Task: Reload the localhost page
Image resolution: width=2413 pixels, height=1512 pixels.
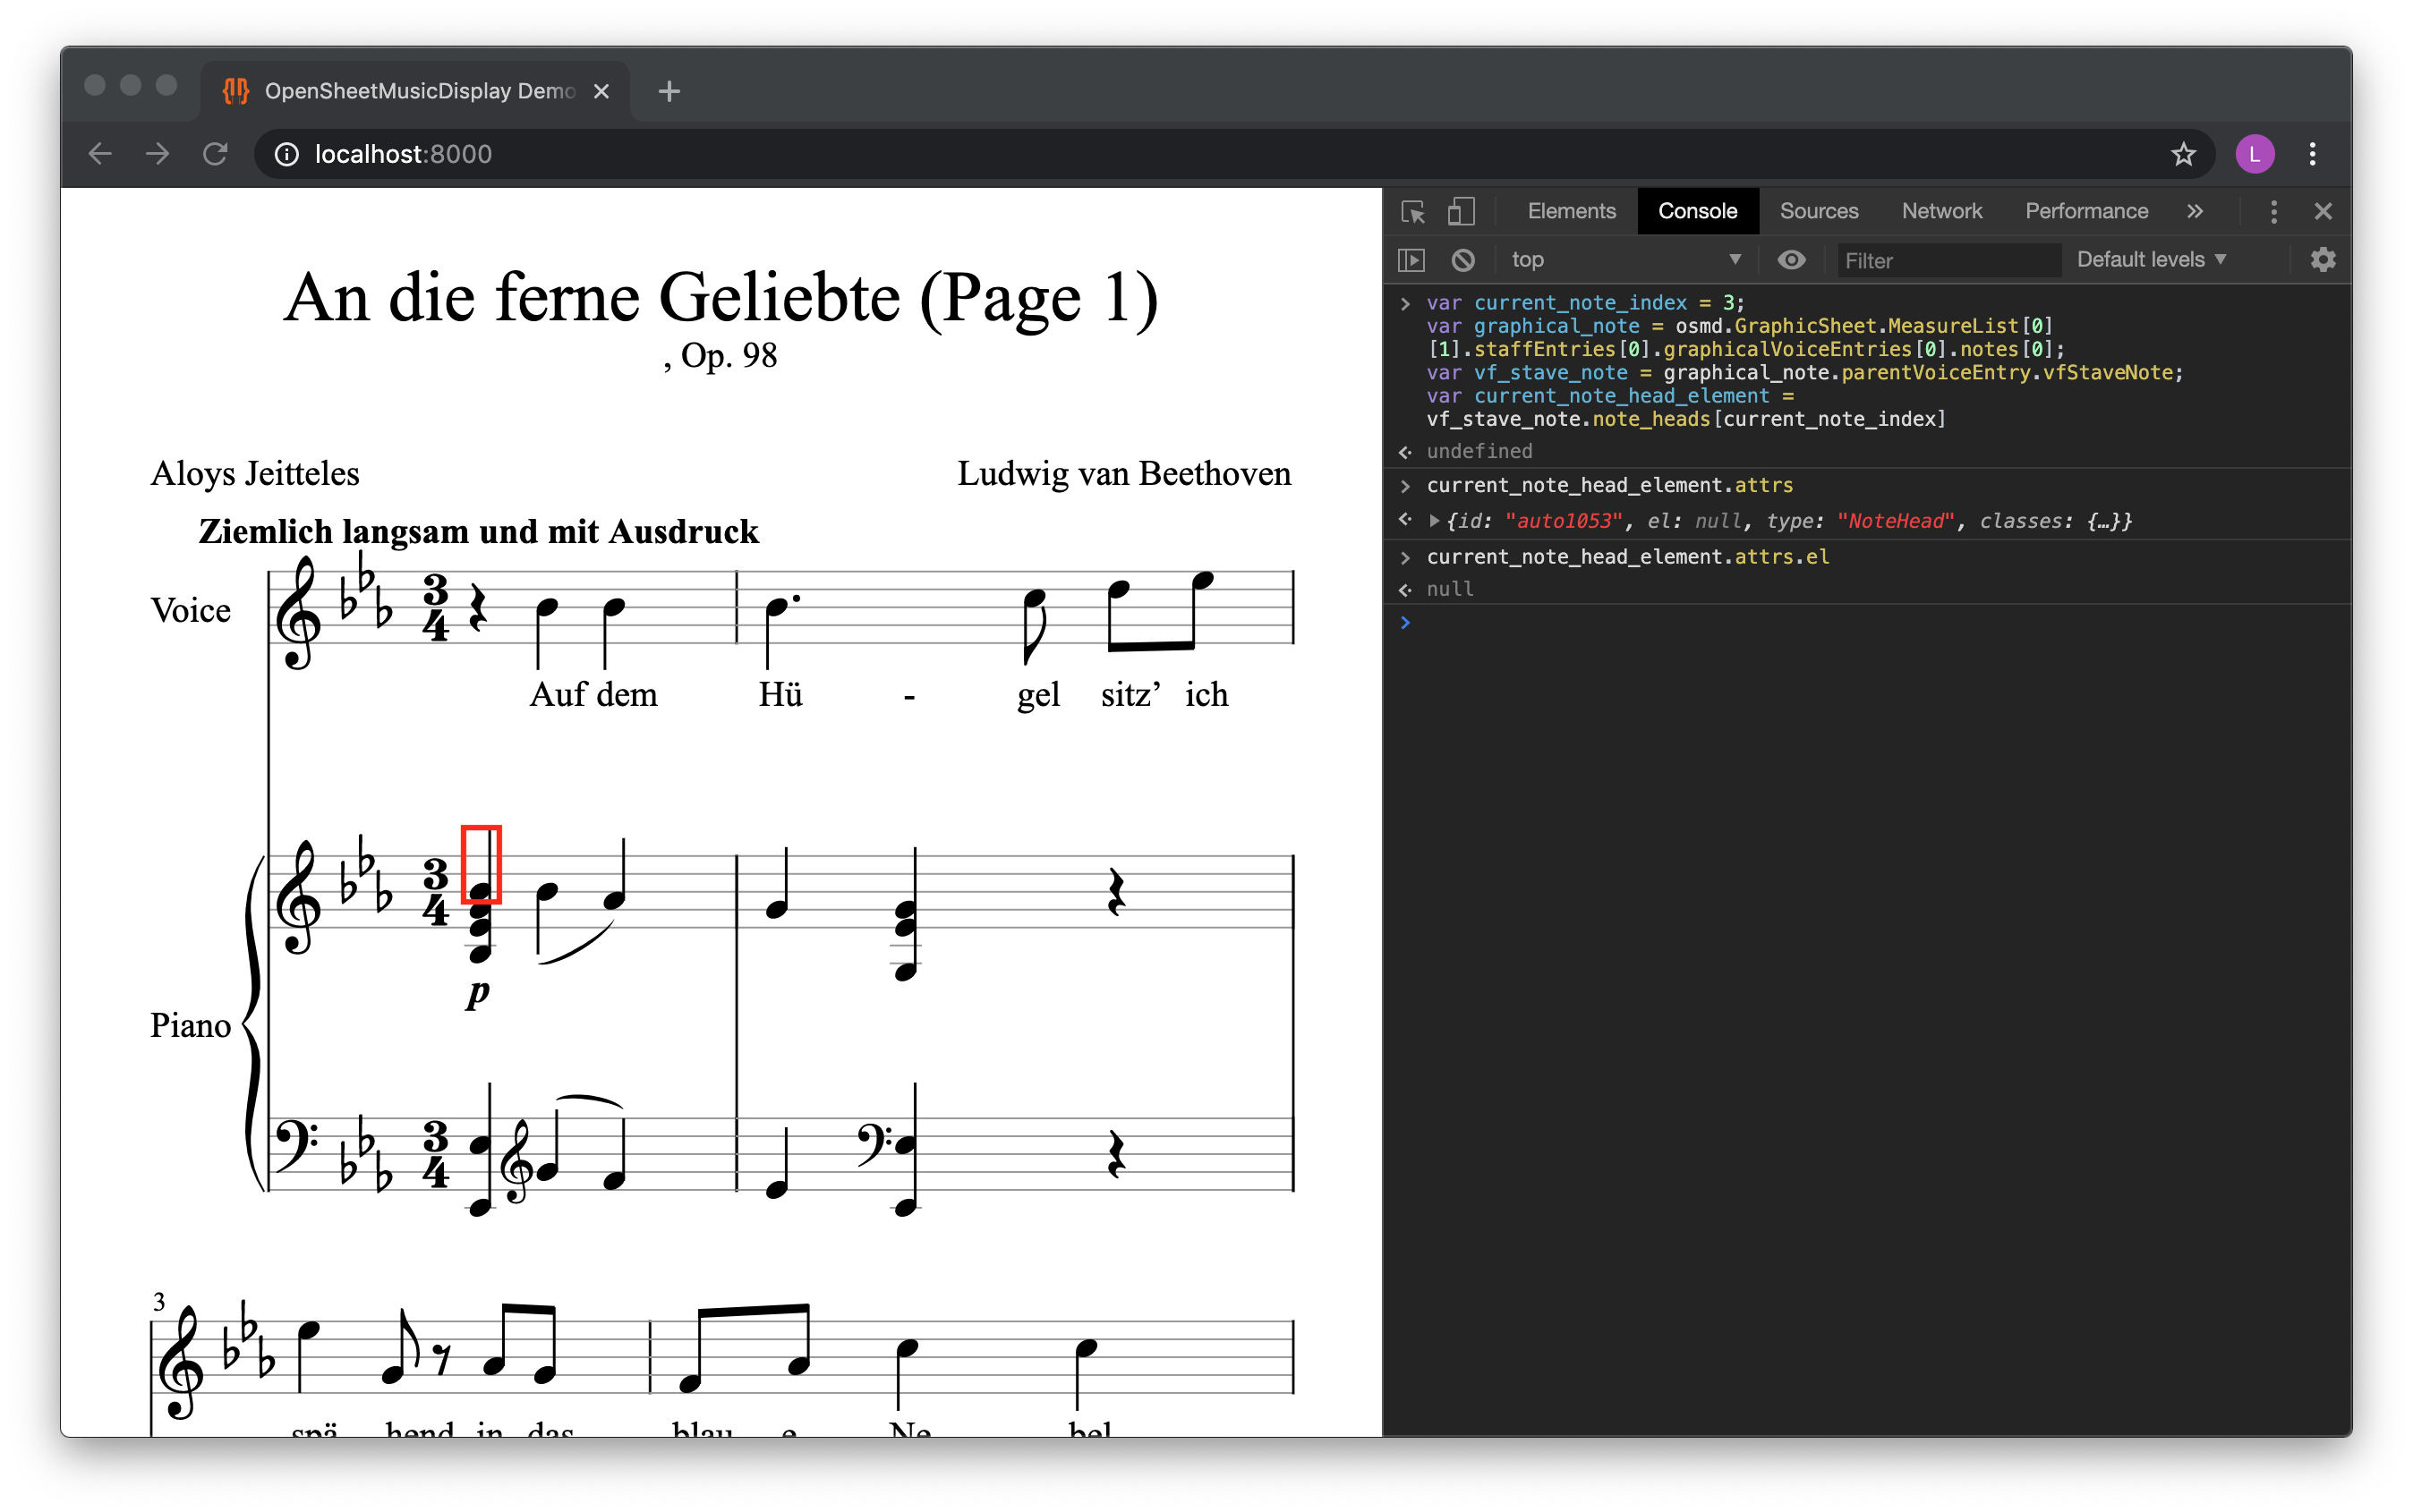Action: point(216,154)
